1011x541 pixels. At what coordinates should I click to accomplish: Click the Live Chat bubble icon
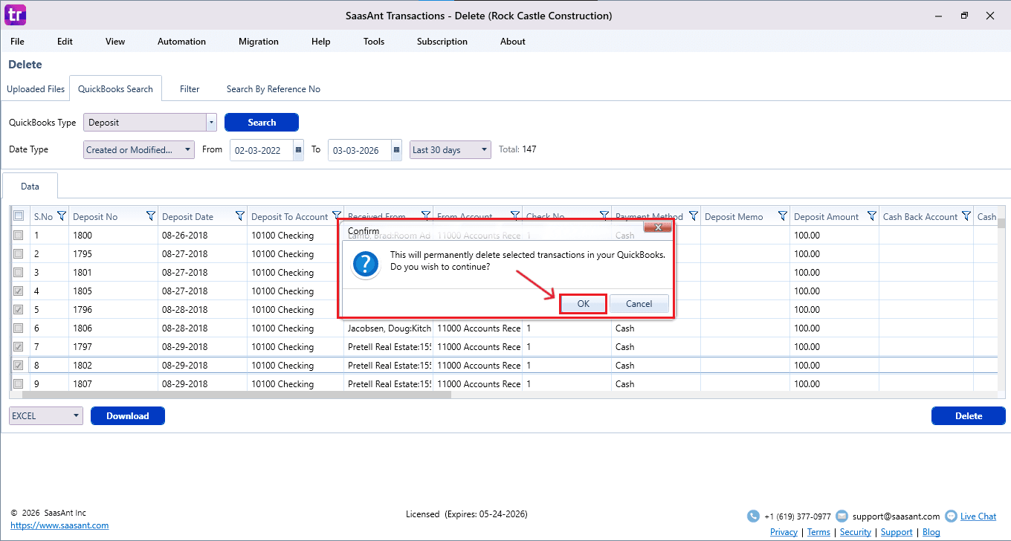click(x=950, y=516)
